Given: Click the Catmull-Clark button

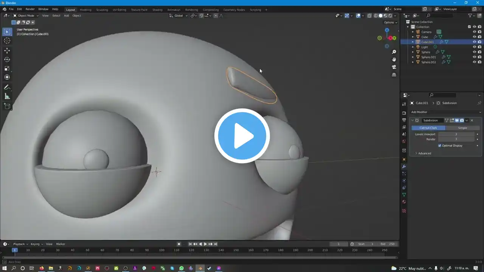Looking at the screenshot, I should (x=428, y=128).
